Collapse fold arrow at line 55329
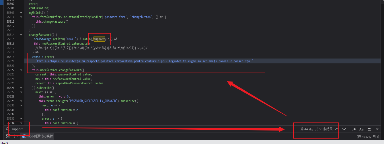384x144 pixels. pos(21,101)
